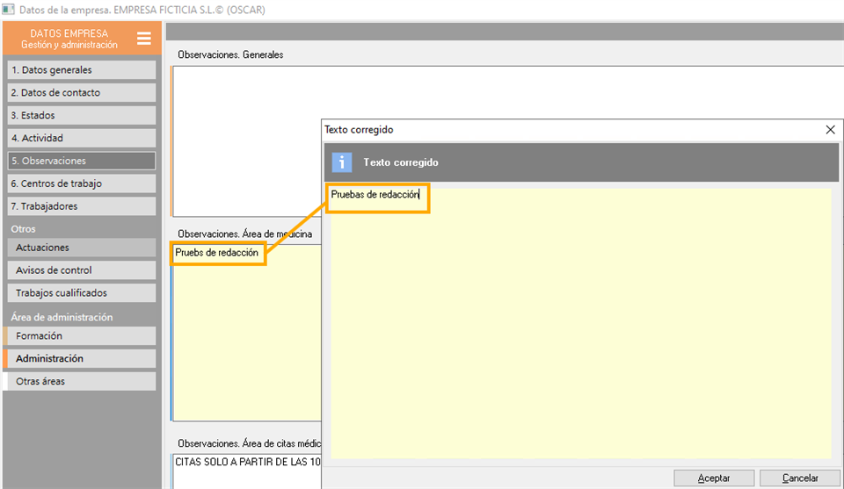This screenshot has width=844, height=489.
Task: Open the hamburger menu in DATOS EMPRESA header
Action: click(143, 39)
